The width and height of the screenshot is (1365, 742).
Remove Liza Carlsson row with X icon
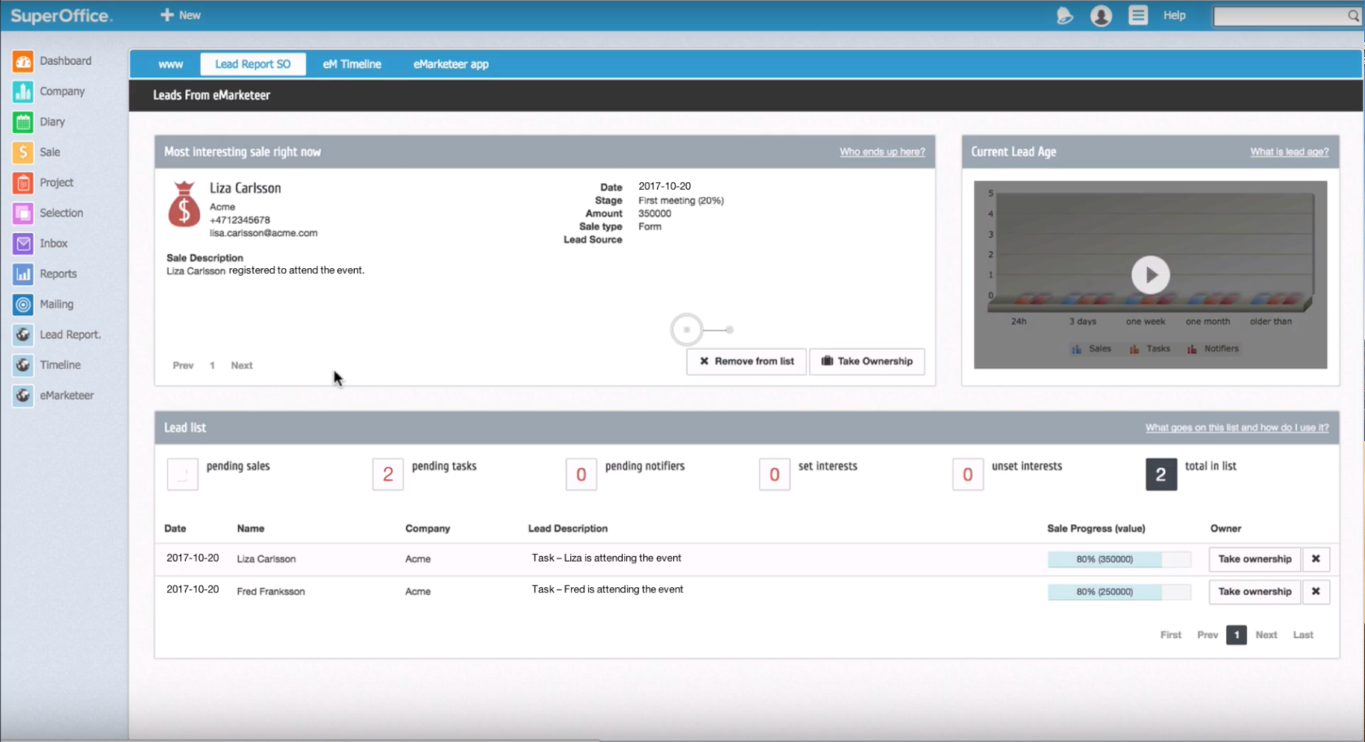click(x=1315, y=559)
